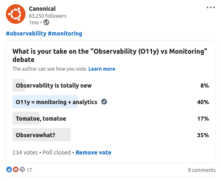Click the blue like reaction icon

[x=9, y=169]
